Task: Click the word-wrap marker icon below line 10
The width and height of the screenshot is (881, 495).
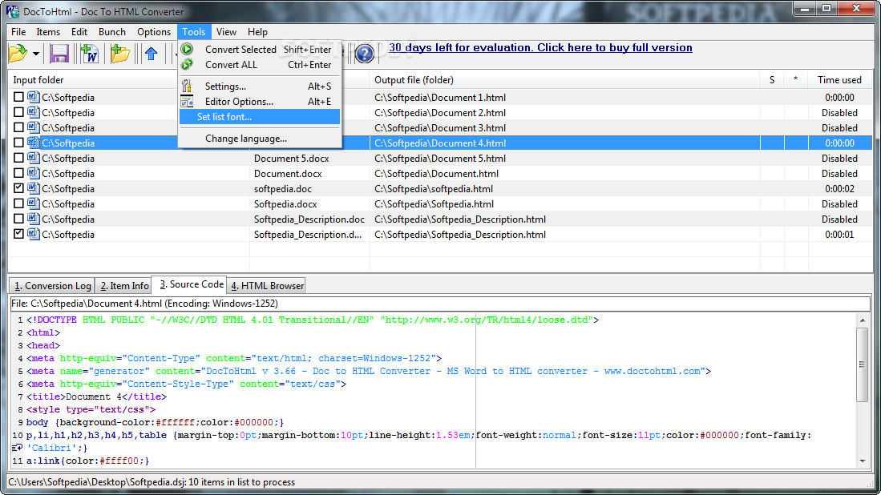Action: 18,448
